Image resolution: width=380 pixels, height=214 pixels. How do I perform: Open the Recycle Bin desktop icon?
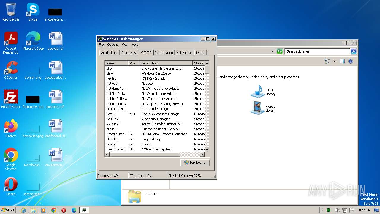coord(11,12)
